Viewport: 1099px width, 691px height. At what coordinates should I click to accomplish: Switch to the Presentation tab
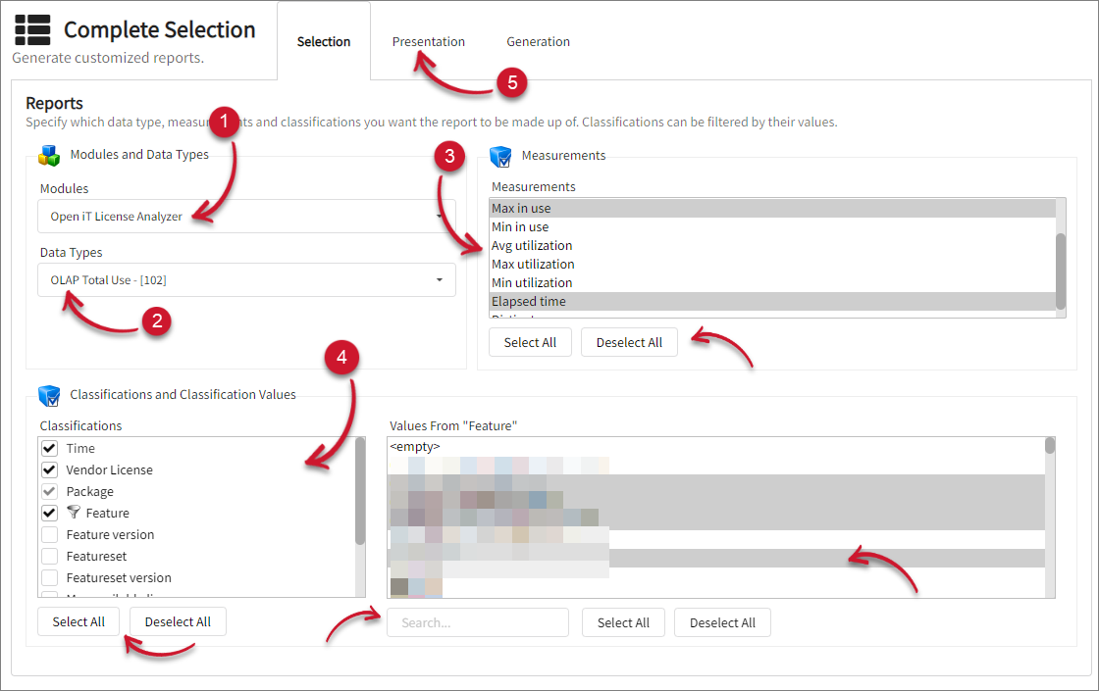pyautogui.click(x=429, y=42)
